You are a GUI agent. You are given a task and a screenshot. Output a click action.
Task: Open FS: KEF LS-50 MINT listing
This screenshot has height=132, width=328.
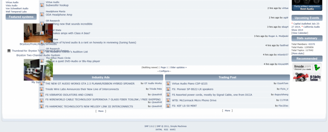(184, 106)
